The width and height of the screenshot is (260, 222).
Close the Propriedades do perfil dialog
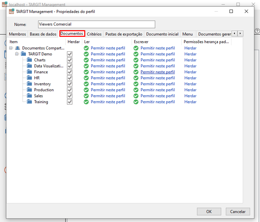247,11
